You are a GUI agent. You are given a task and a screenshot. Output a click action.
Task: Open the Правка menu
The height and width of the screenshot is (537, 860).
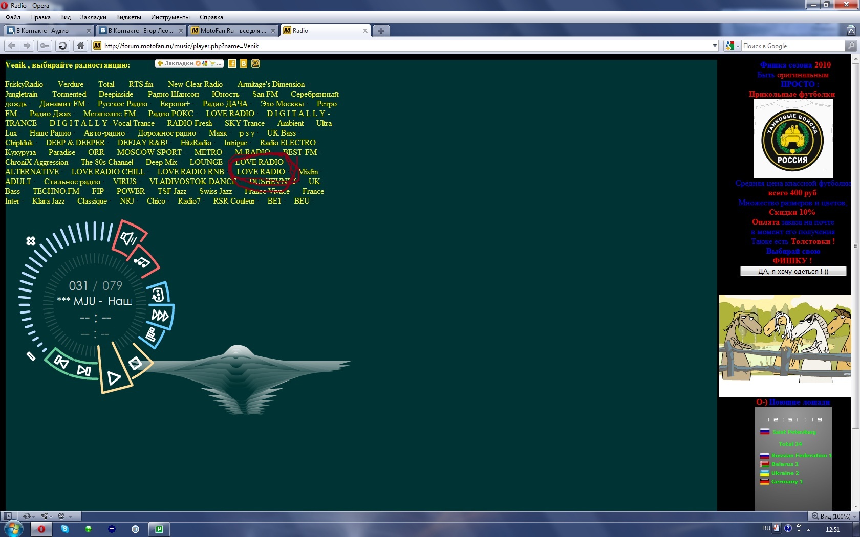40,17
